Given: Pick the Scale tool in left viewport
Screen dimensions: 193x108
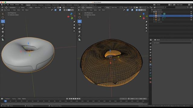Looking at the screenshot, I should click(x=3, y=28).
